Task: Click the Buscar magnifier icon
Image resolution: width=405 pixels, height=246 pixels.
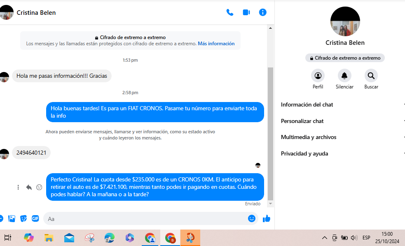Action: pyautogui.click(x=371, y=76)
